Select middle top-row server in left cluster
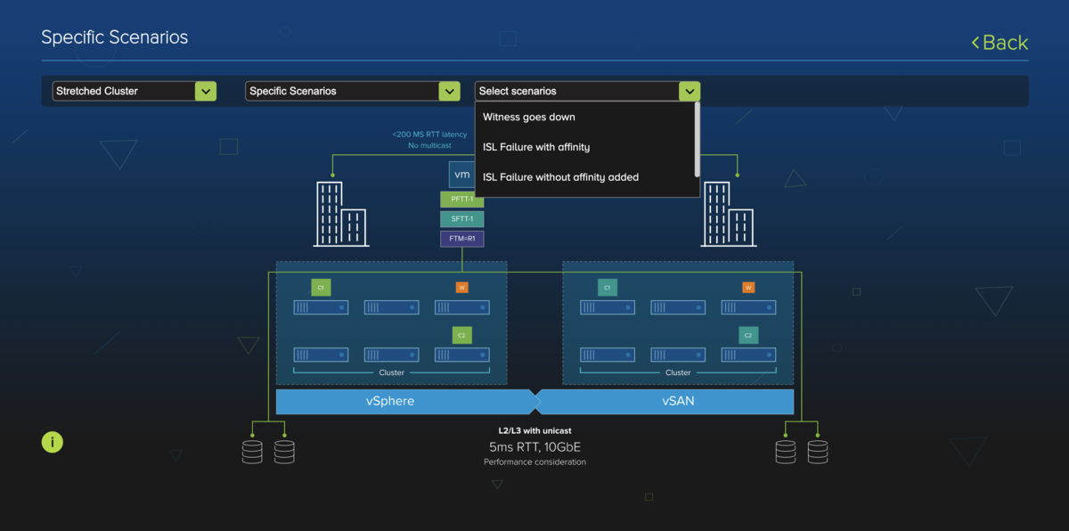 tap(391, 307)
